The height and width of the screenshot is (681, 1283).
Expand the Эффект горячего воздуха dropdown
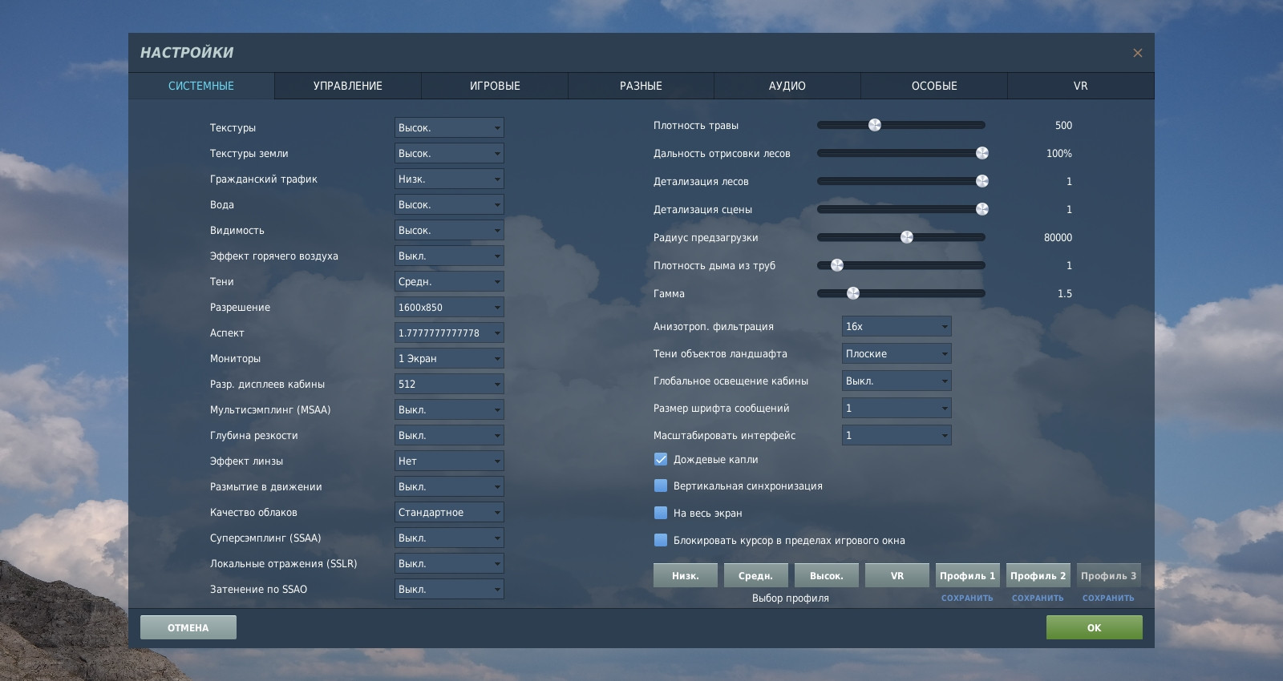pos(449,256)
